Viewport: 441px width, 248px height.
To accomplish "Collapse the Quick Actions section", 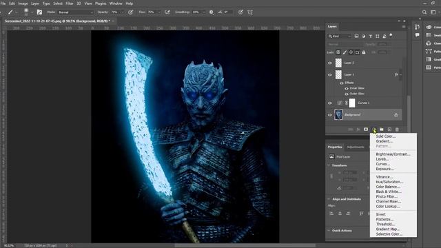I will (x=329, y=231).
